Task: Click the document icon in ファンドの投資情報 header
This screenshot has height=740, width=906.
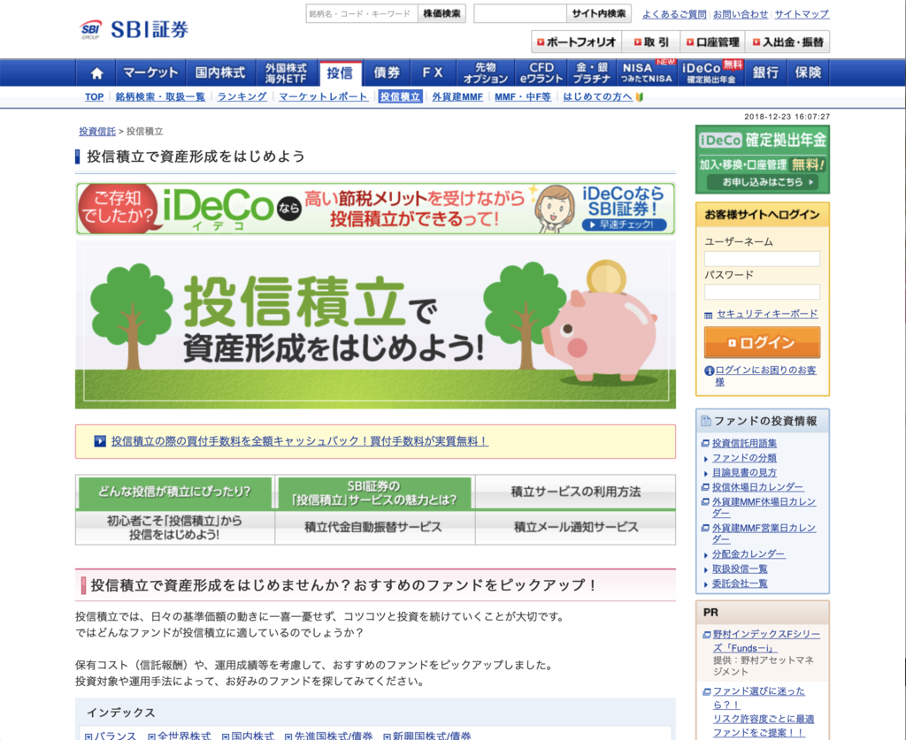Action: click(705, 421)
